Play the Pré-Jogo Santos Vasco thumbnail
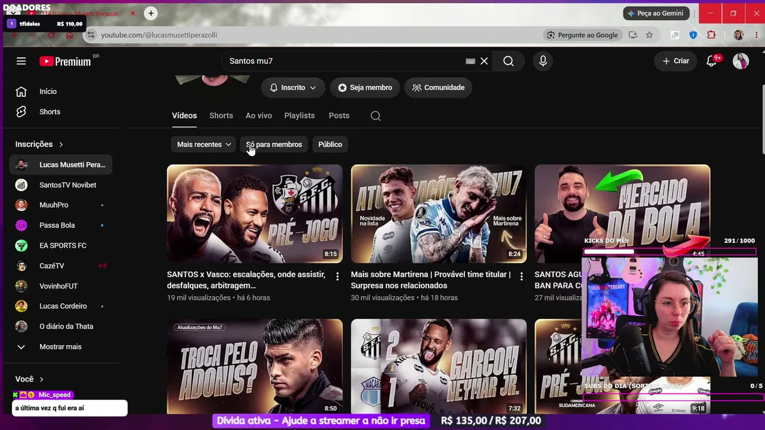The height and width of the screenshot is (430, 765). click(255, 214)
